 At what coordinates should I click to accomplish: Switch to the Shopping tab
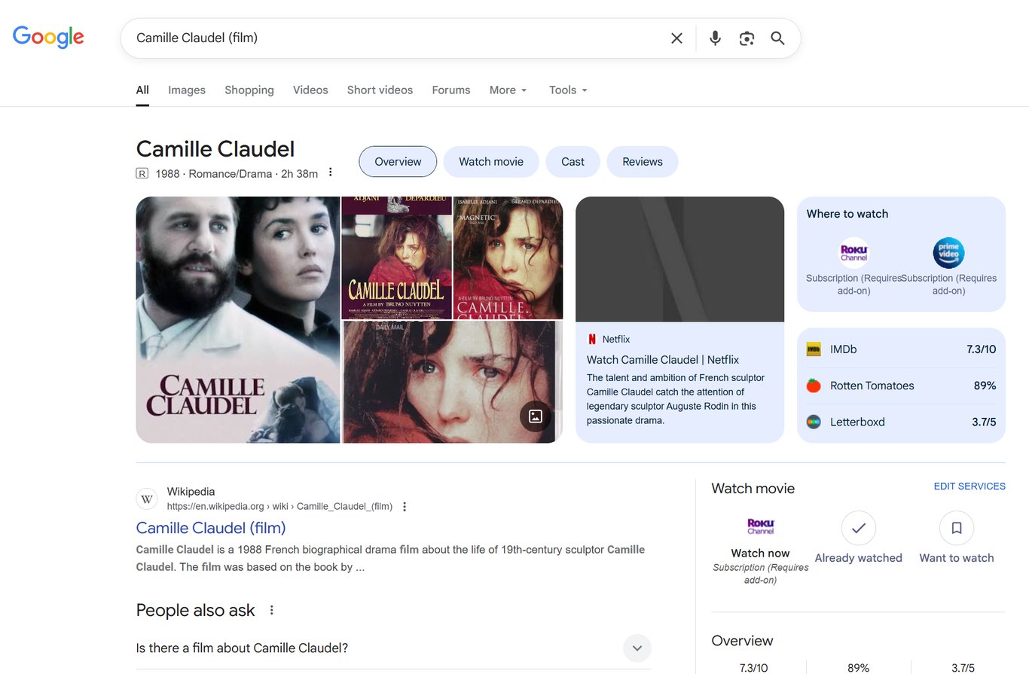(249, 90)
